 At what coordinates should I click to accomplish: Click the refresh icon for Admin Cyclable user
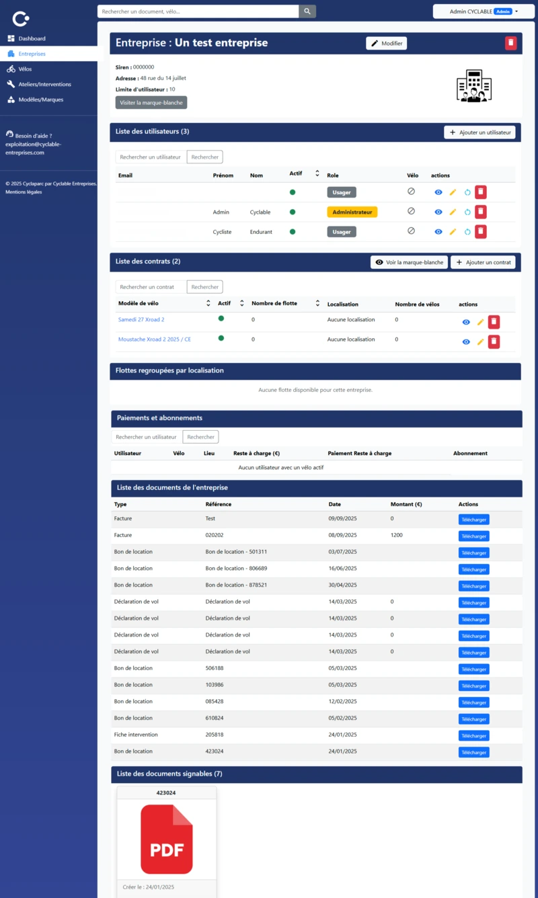tap(467, 212)
